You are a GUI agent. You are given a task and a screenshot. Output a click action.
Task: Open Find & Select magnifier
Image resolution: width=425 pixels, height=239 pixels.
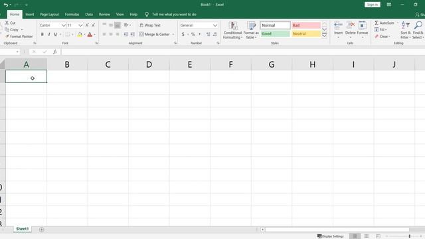pos(418,30)
